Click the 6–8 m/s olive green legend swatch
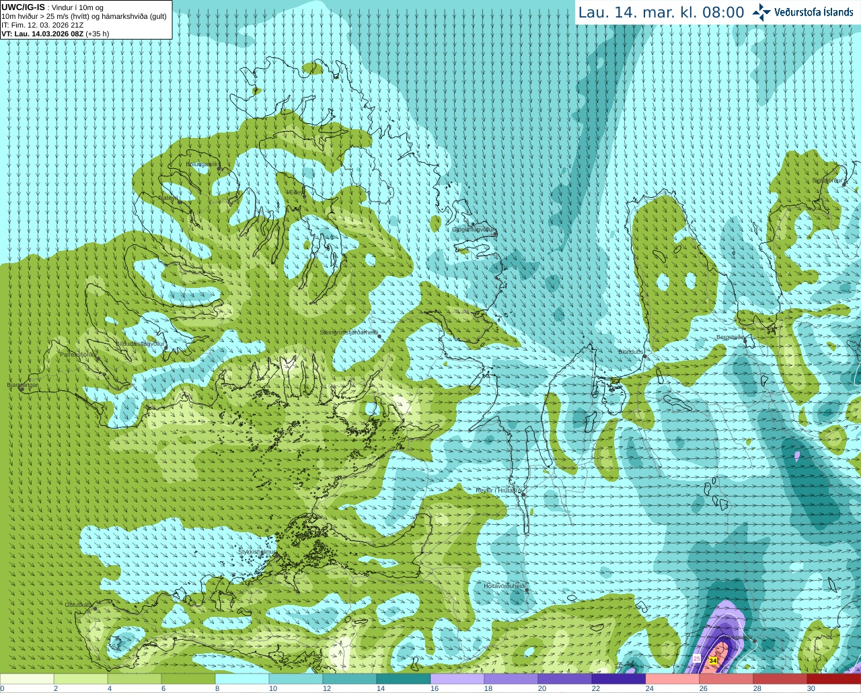Image resolution: width=861 pixels, height=693 pixels. tap(188, 679)
